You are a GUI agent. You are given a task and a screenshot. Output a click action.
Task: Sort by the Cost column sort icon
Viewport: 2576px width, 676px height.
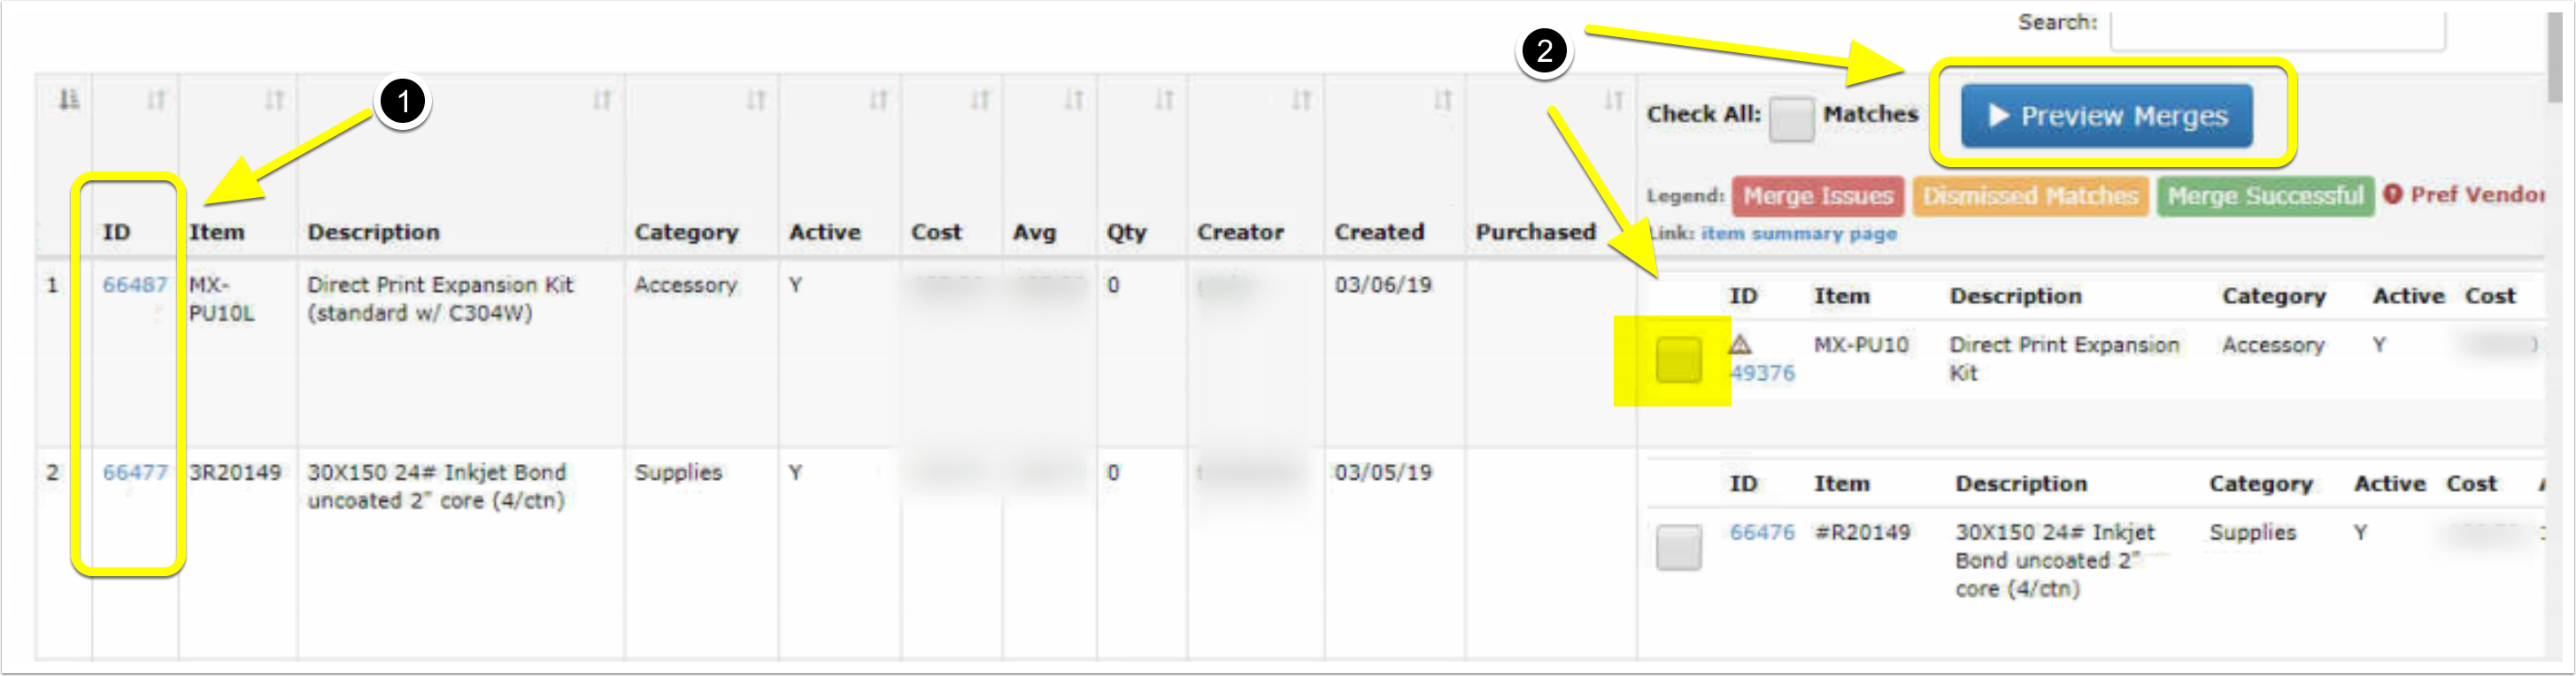coord(980,100)
